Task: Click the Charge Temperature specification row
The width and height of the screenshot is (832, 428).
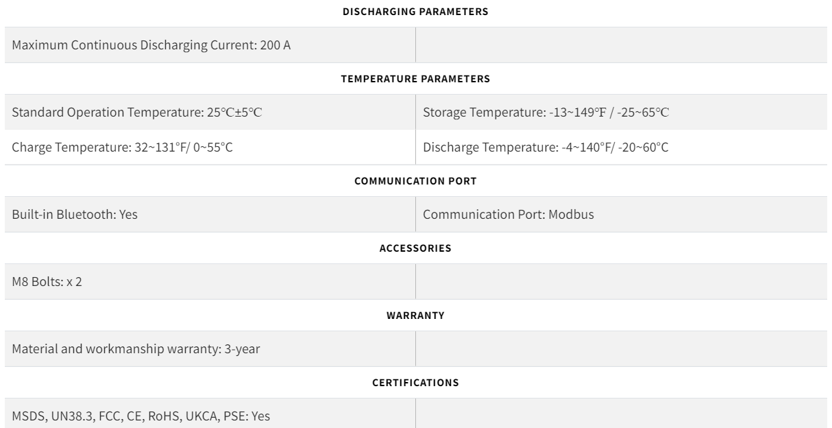Action: click(123, 147)
